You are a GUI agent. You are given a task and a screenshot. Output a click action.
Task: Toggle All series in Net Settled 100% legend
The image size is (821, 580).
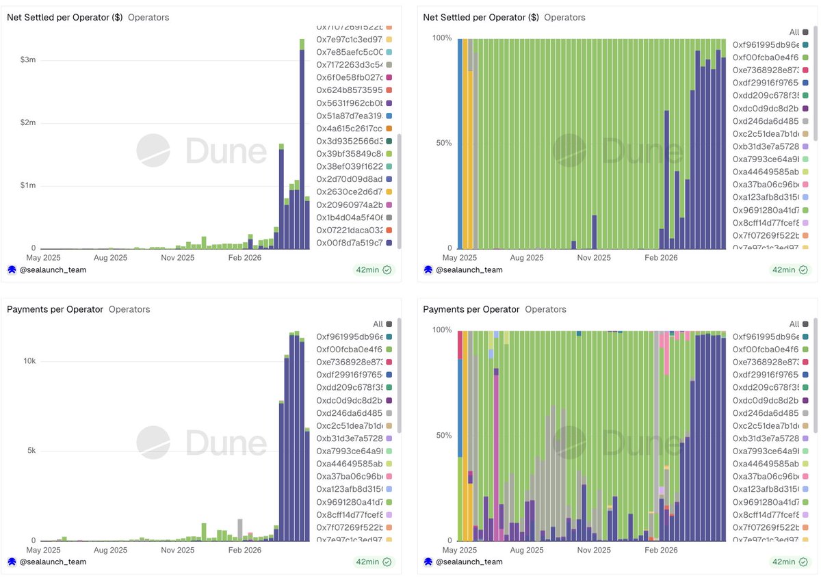click(x=799, y=31)
